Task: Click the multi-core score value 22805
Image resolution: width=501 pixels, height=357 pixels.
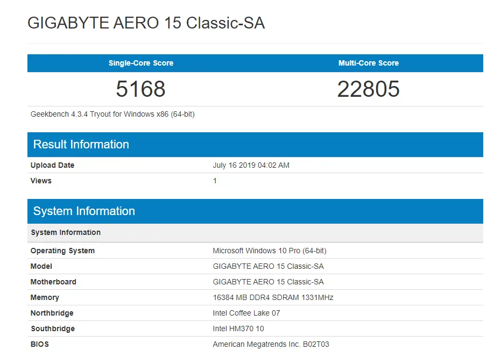Action: click(369, 89)
